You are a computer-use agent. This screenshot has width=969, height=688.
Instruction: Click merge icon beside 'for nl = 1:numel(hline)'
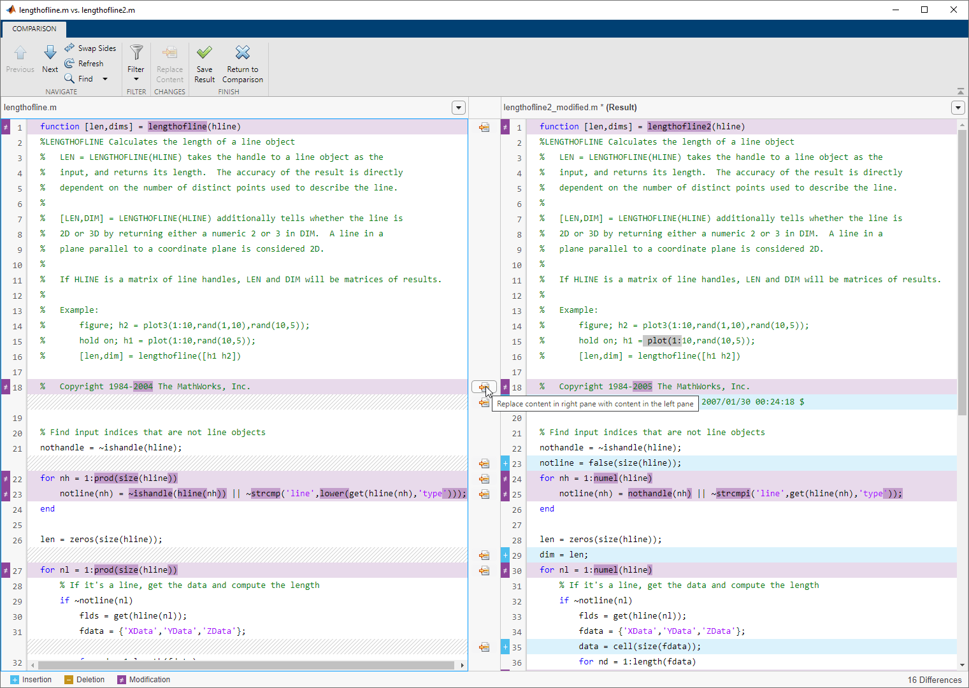[485, 570]
